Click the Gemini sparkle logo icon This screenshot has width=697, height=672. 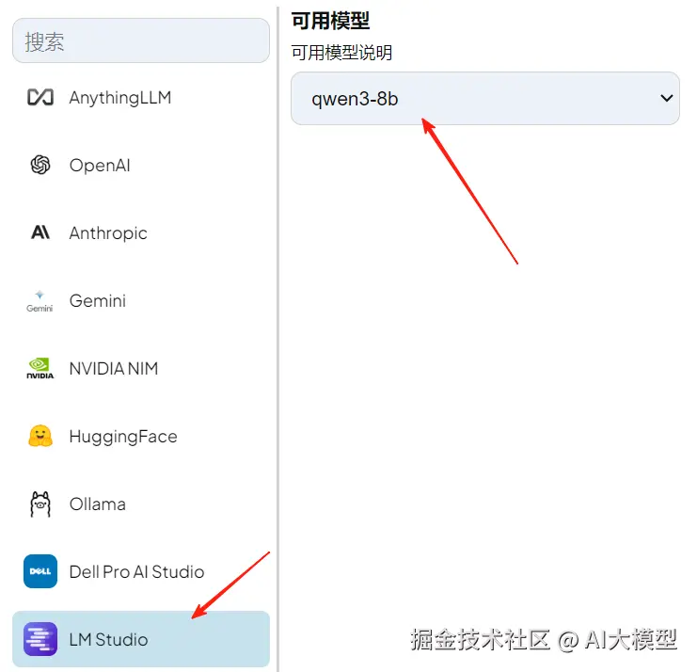[40, 301]
